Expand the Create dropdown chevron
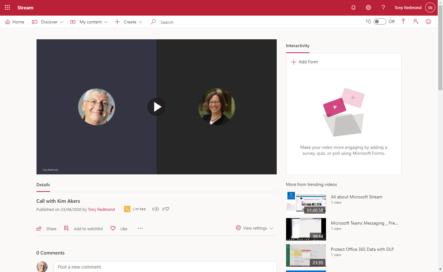This screenshot has width=443, height=272. click(140, 22)
